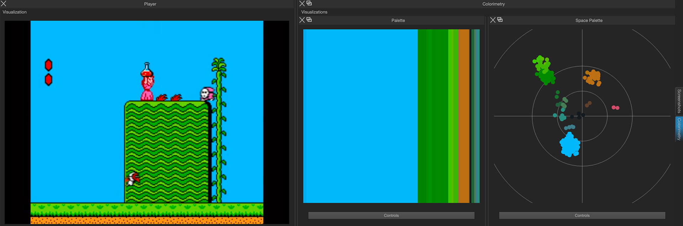
Task: Click the Space Palette panel title
Action: [x=589, y=20]
